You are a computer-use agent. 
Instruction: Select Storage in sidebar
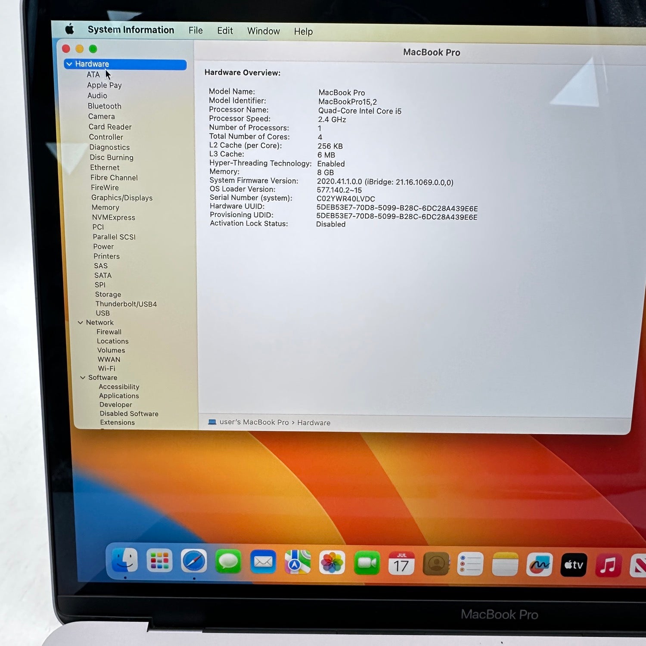pos(108,295)
